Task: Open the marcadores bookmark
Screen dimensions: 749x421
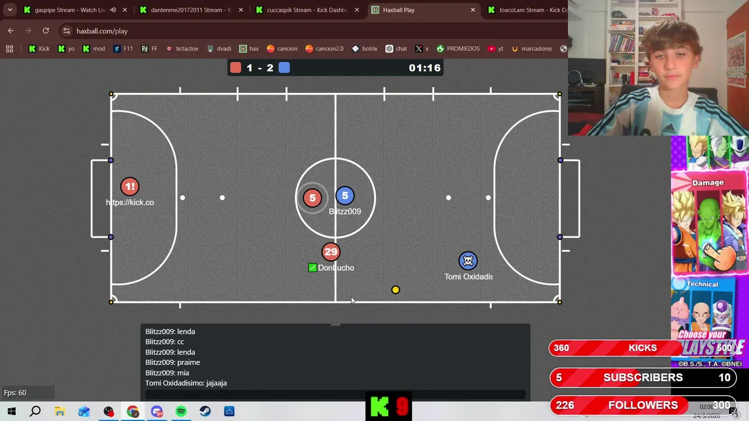Action: (x=531, y=49)
